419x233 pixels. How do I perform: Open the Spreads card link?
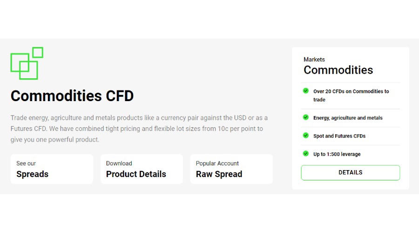(52, 169)
